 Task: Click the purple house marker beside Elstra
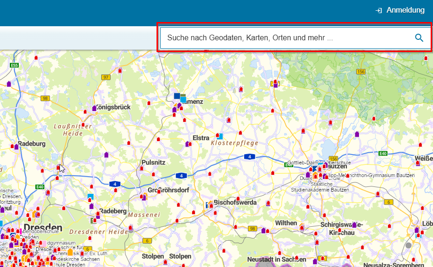[187, 144]
